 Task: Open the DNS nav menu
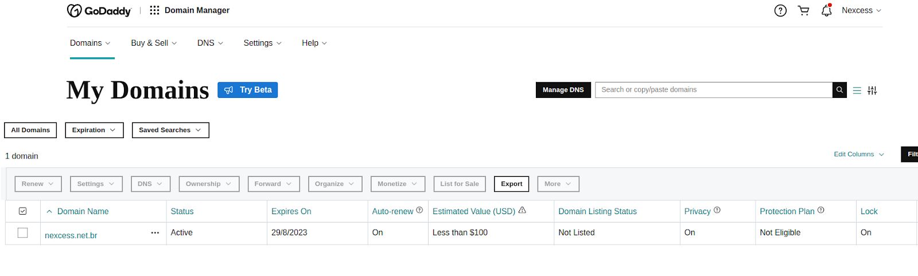click(210, 43)
